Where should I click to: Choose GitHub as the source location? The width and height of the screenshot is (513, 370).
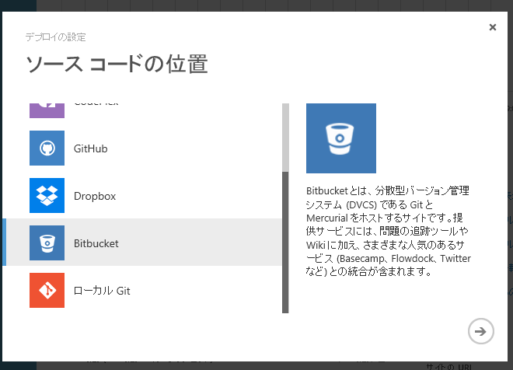click(90, 148)
